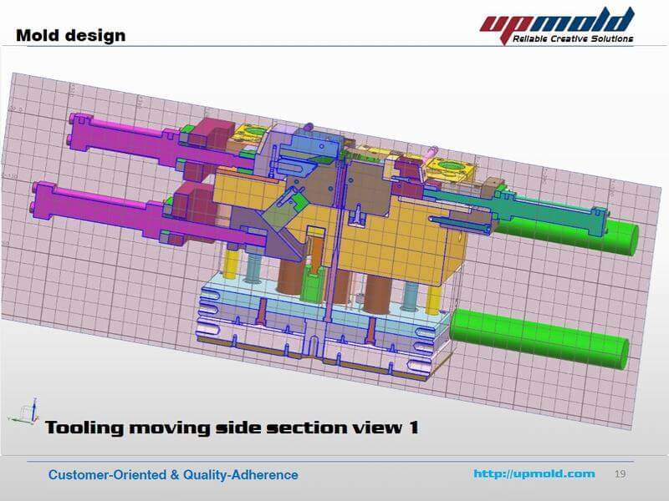Click the "Mold design" slide heading
Viewport: 669px width, 501px height.
point(71,35)
